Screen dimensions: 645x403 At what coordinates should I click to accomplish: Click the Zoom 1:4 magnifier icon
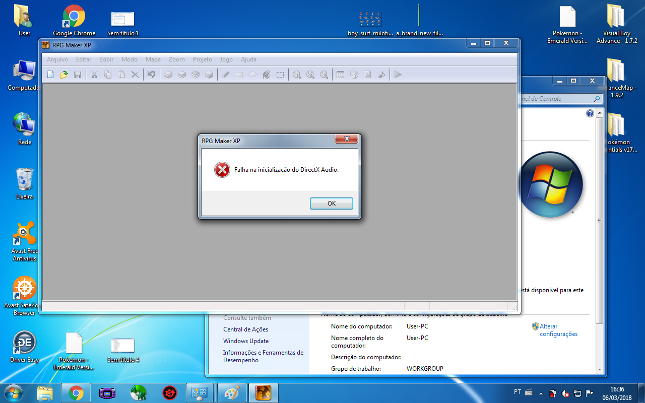tap(324, 75)
